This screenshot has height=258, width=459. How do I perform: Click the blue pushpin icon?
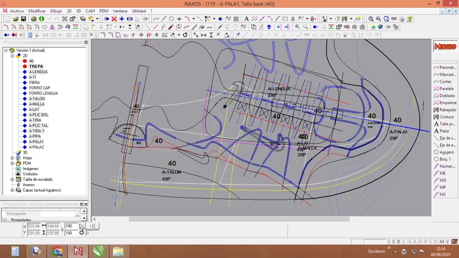tap(237, 35)
